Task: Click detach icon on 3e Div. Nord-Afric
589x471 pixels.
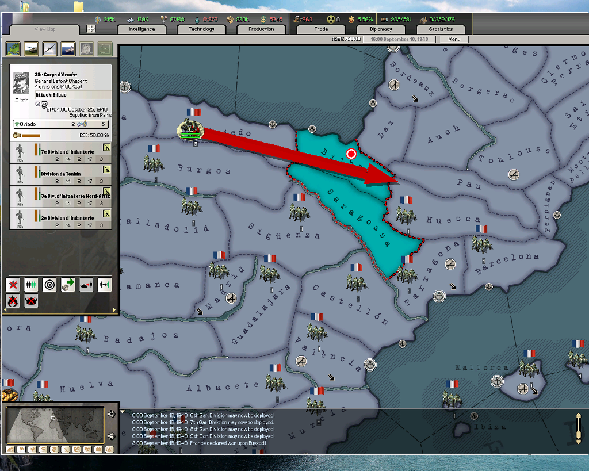Action: coord(106,192)
